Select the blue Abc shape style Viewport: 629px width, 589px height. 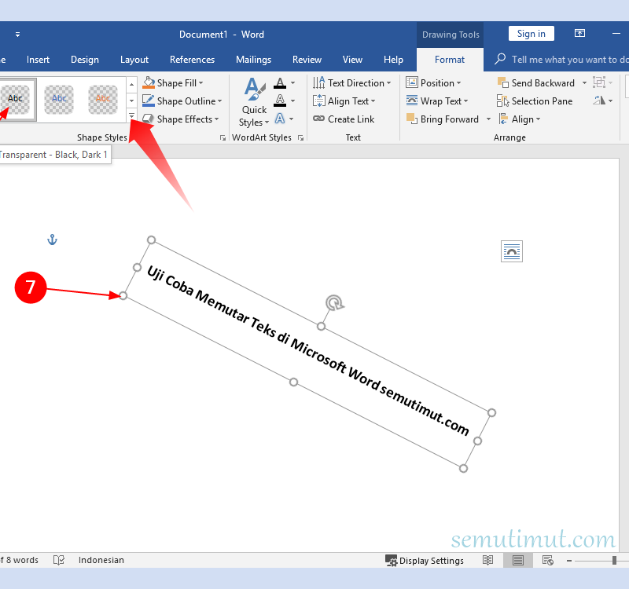(59, 99)
